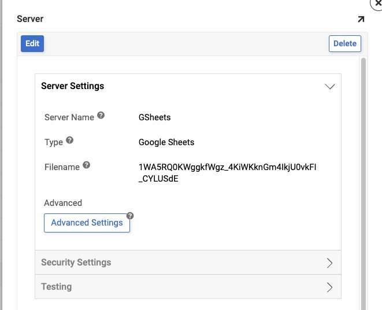Select the Testing section label
382x310 pixels.
click(x=56, y=287)
